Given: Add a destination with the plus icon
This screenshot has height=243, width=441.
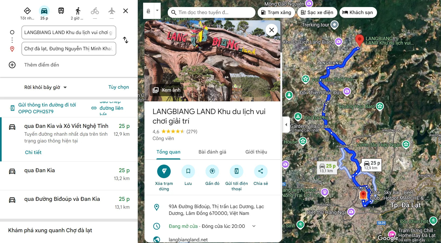Looking at the screenshot, I should coord(12,65).
